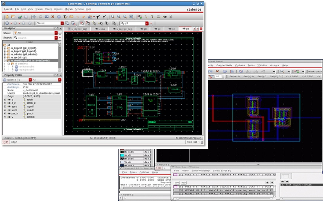Screen dimensions: 323x201
Task: Toggle the checkbox for pin agnd
Action: pos(5,106)
